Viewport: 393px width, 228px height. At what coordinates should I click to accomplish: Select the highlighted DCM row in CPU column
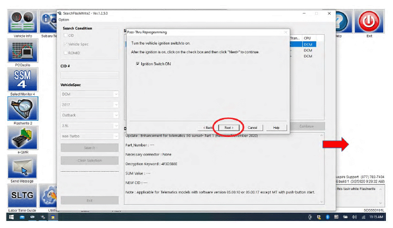(x=309, y=44)
